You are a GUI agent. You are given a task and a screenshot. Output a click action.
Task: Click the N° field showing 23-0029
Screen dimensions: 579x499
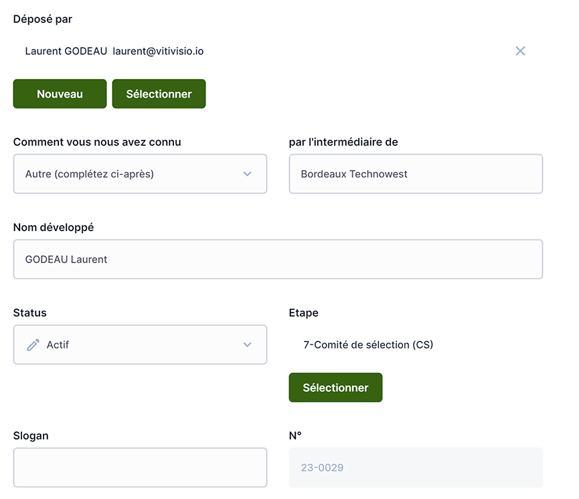(415, 468)
